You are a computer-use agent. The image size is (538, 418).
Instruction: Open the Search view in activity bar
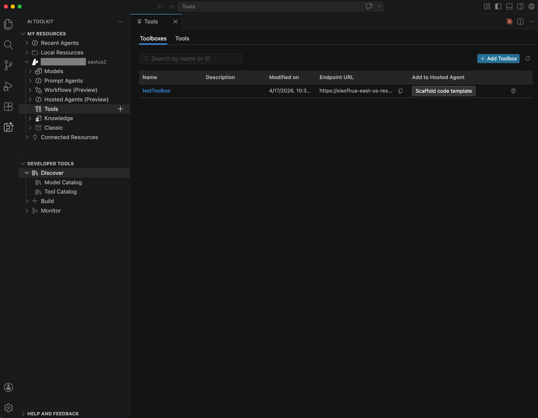click(x=8, y=45)
